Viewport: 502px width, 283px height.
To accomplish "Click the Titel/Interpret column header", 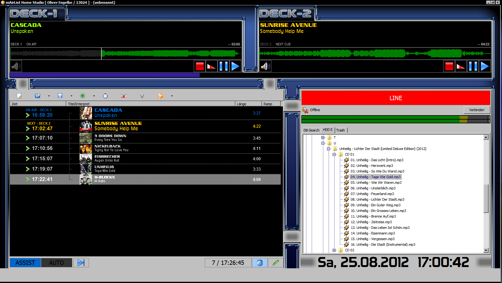I will coord(151,104).
